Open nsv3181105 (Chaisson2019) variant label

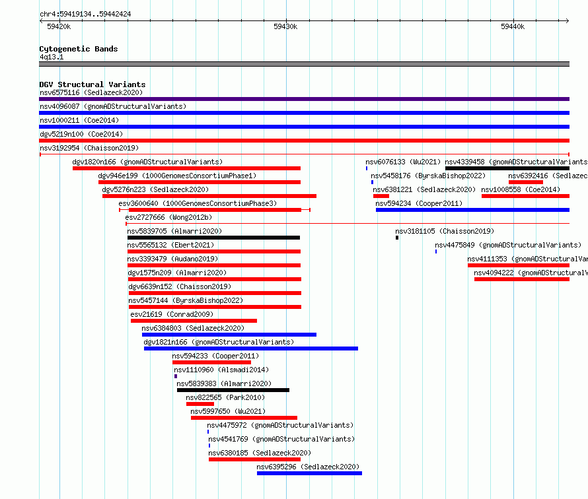(445, 231)
